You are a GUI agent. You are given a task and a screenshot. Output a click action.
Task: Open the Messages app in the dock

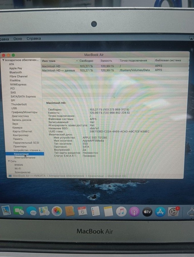31,211
